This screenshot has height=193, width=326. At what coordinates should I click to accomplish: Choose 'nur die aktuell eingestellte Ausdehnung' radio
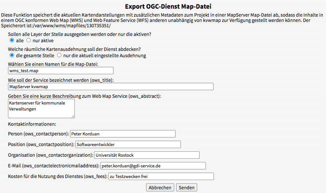tap(59, 55)
